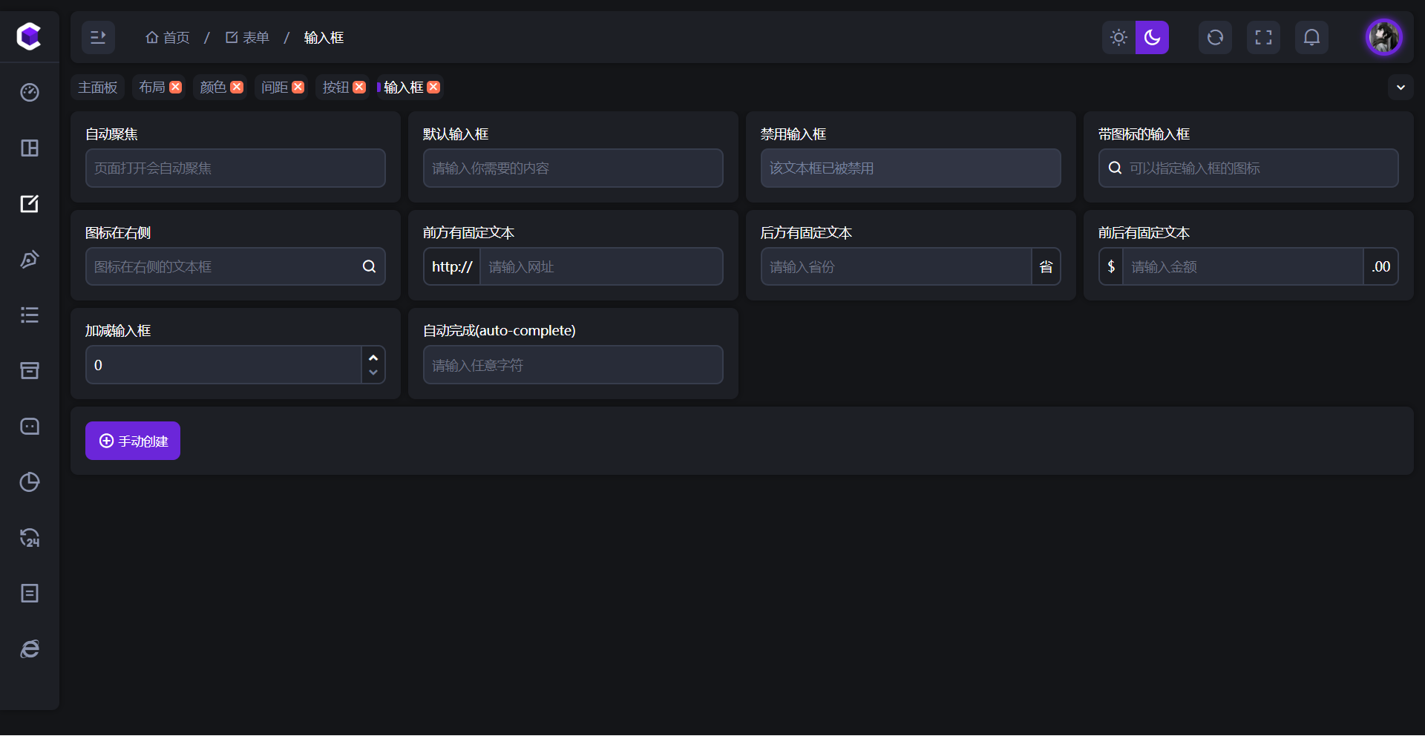Open the form edit sidebar icon
1425x736 pixels.
[30, 204]
